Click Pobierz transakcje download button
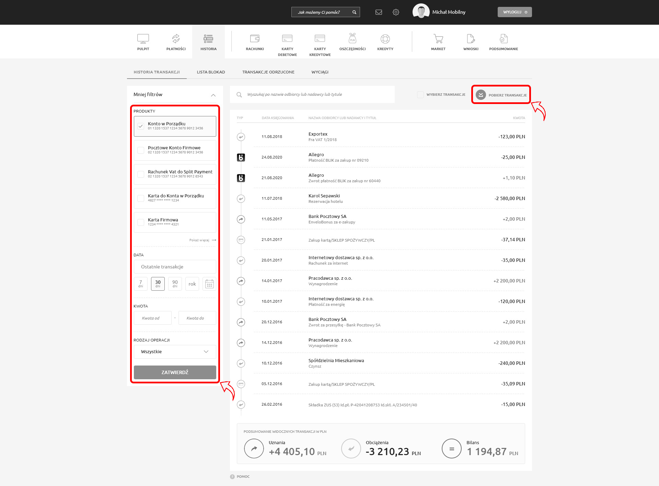659x486 pixels. click(501, 95)
